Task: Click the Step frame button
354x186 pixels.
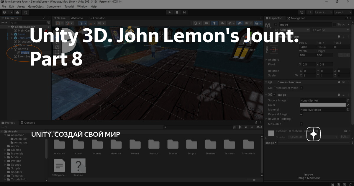Action: [184, 12]
